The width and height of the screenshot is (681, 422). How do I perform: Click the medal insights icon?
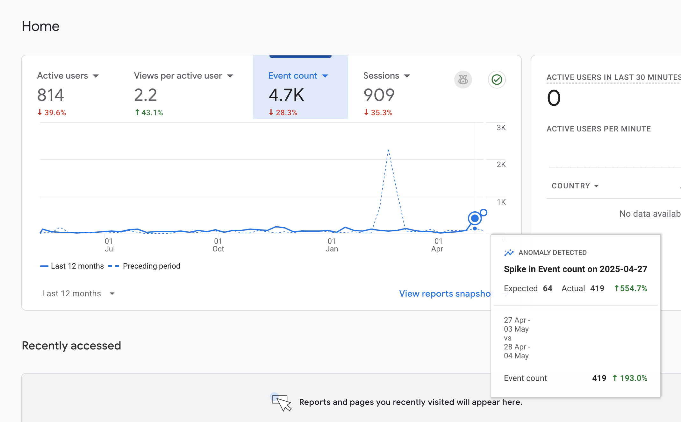coord(463,80)
